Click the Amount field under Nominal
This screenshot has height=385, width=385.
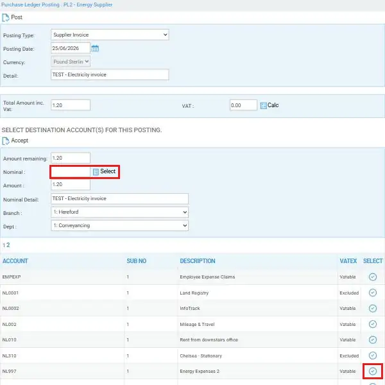(71, 185)
